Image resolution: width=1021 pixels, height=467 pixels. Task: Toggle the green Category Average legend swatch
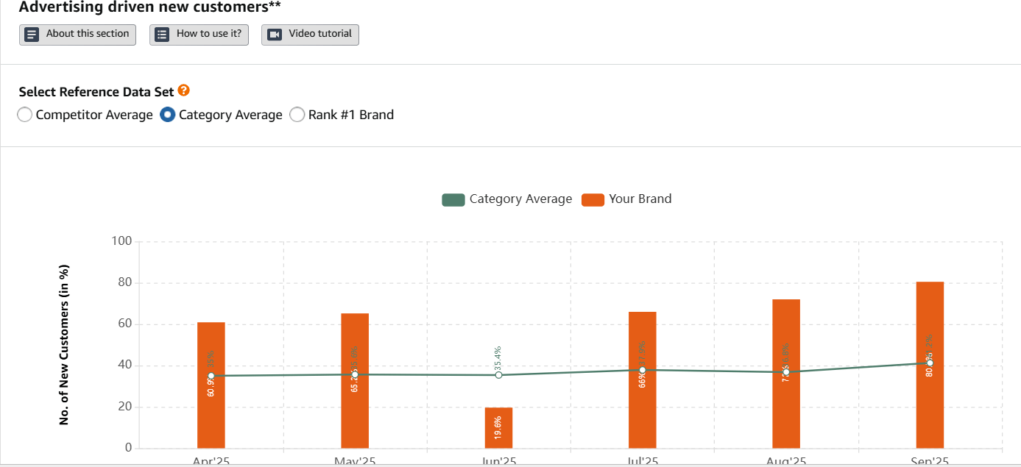pyautogui.click(x=453, y=199)
